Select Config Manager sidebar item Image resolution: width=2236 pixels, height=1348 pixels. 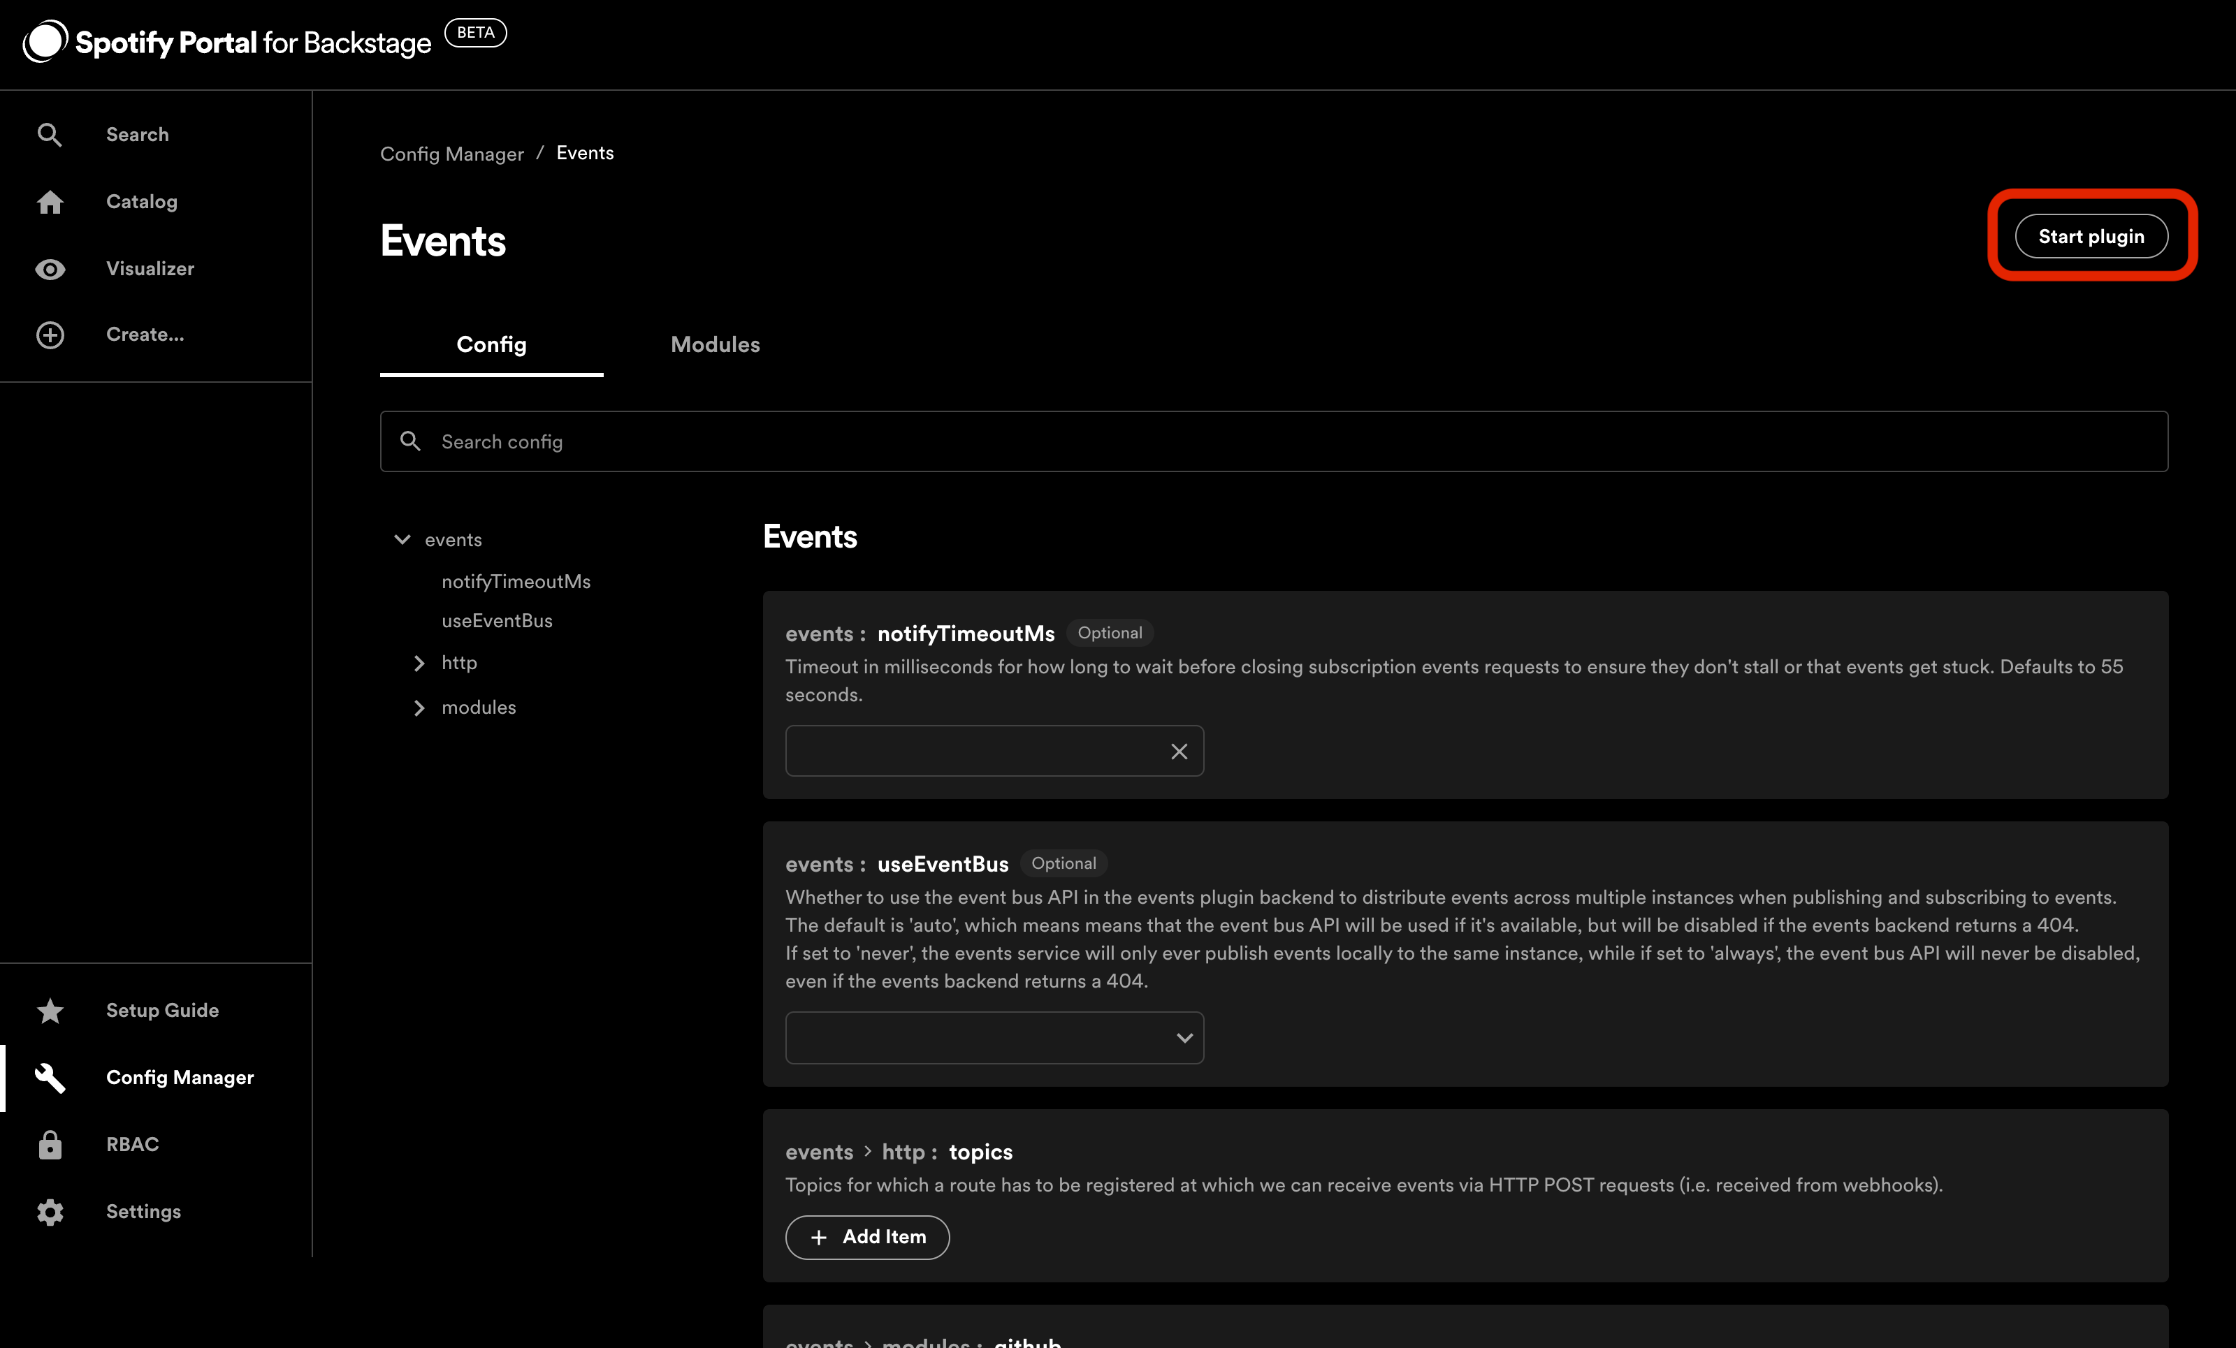(156, 1078)
